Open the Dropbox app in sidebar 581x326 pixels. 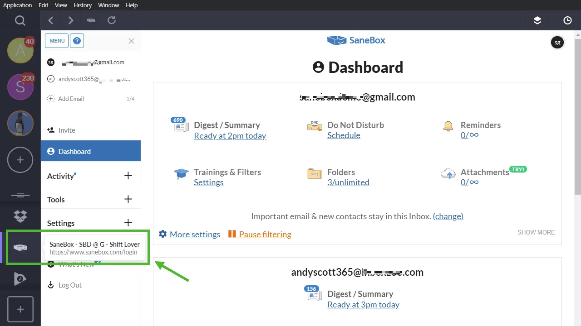(x=20, y=216)
